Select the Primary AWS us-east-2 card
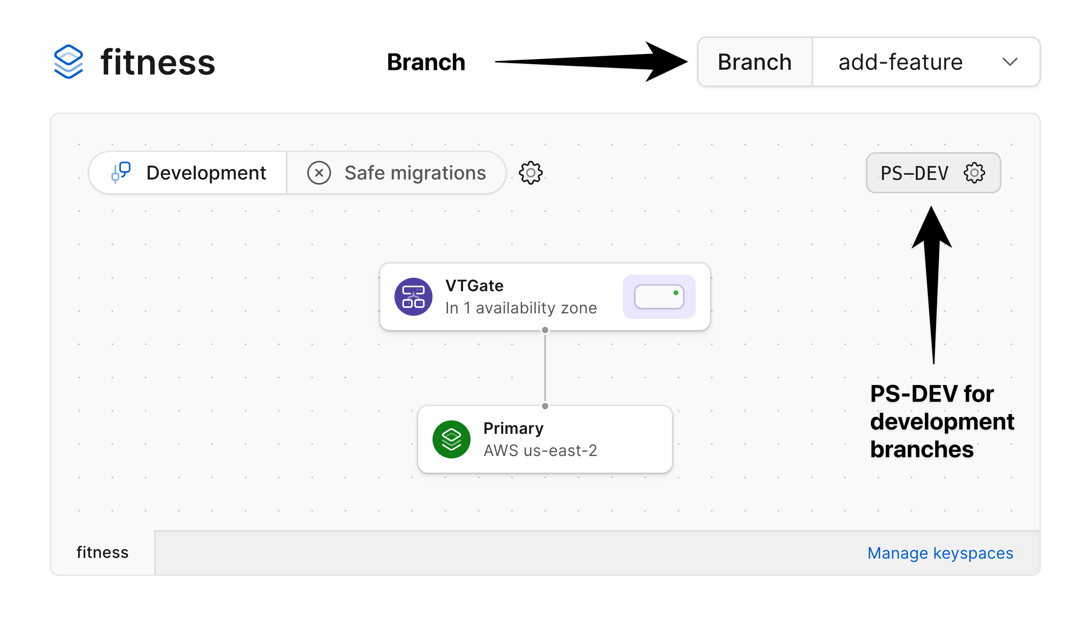The image size is (1091, 626). tap(544, 439)
